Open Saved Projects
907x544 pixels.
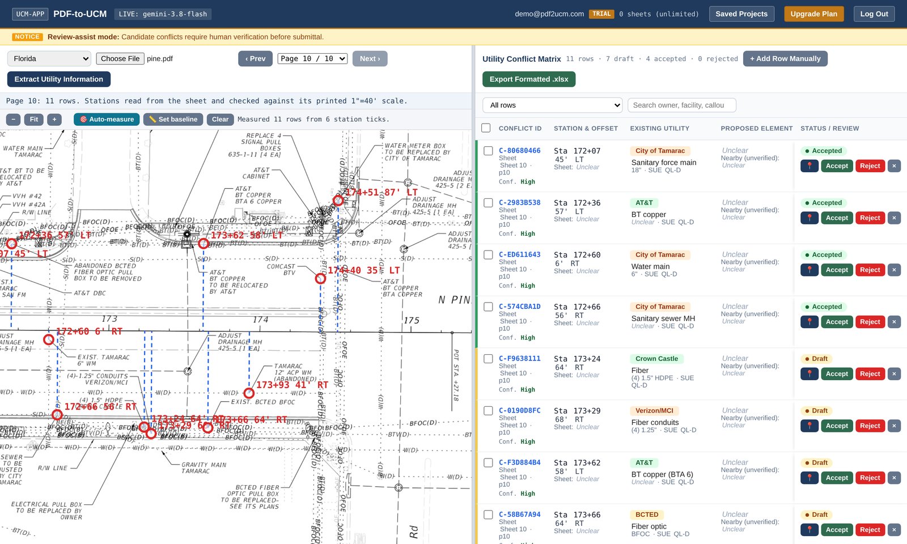(x=741, y=14)
